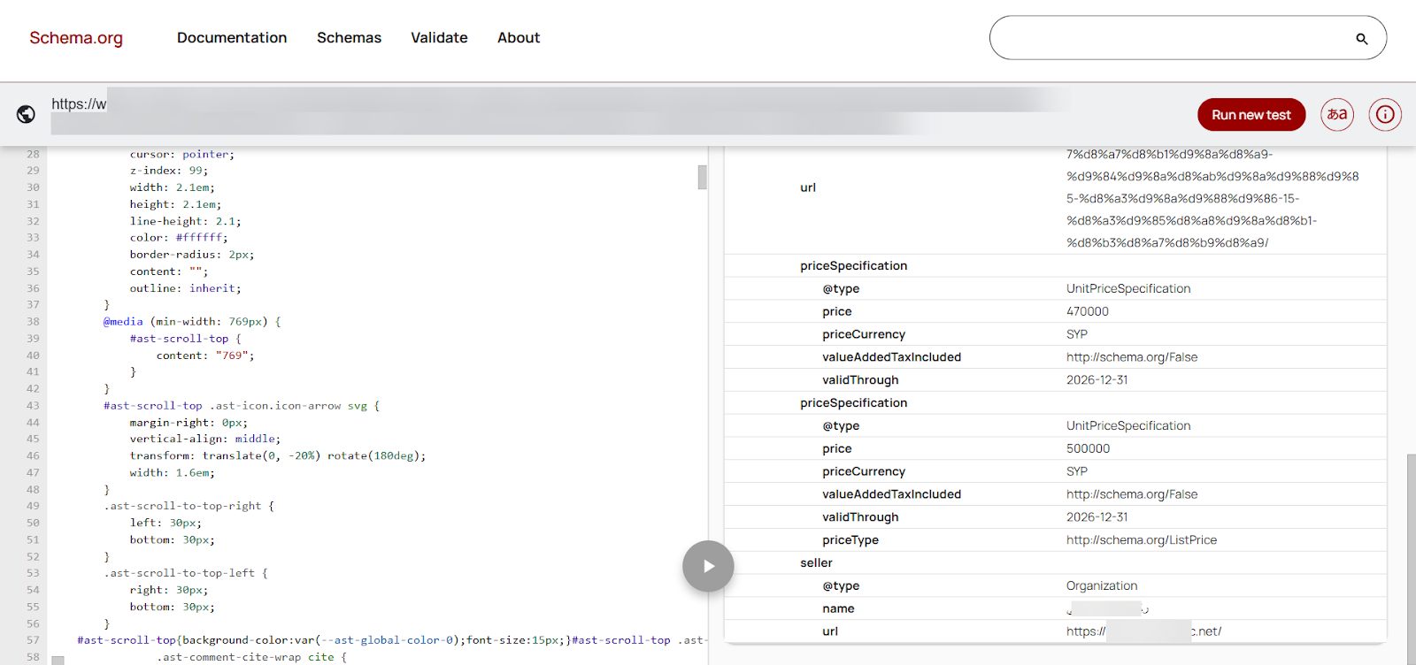Click the second valueAddedTaxIncluded False value
Viewport: 1416px width, 665px height.
(x=1132, y=494)
